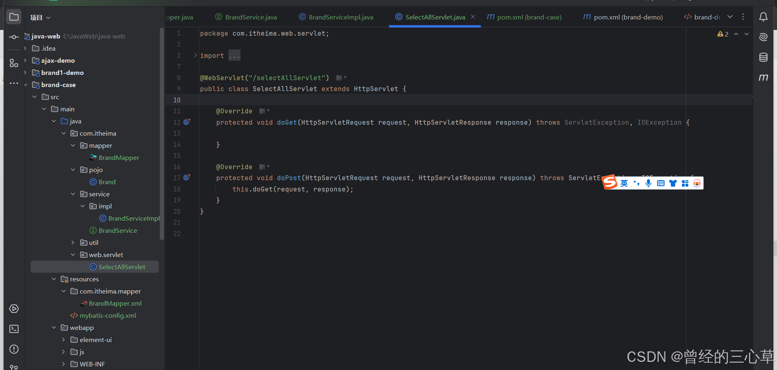The image size is (777, 370).
Task: Select the webapp folder
Action: pos(81,327)
